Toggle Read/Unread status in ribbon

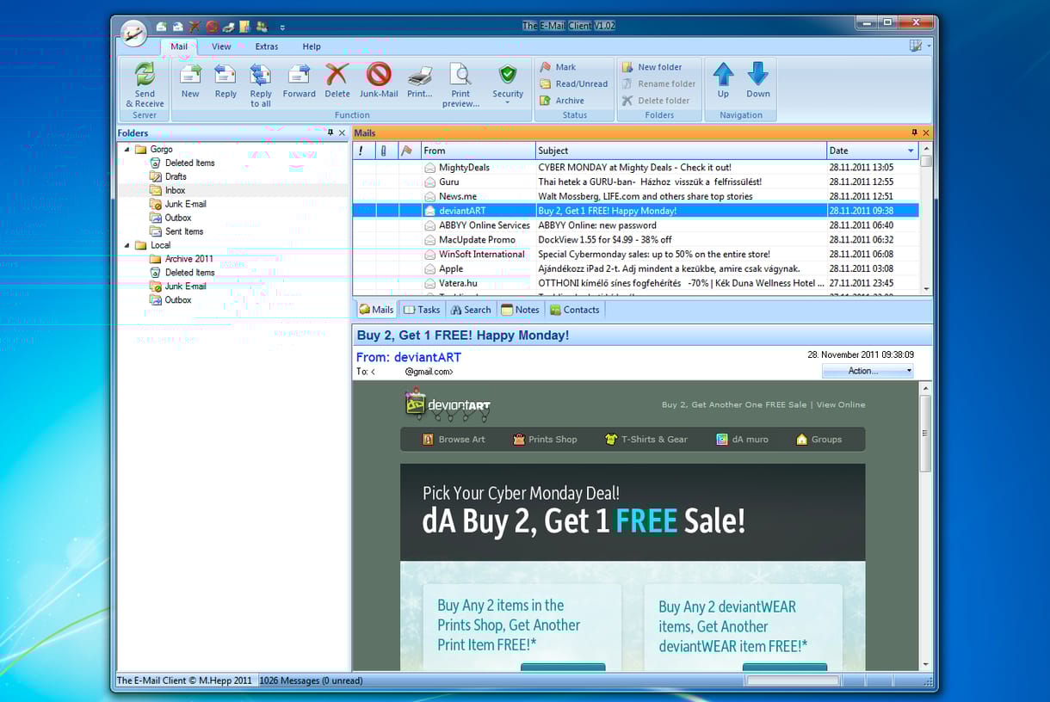[573, 83]
